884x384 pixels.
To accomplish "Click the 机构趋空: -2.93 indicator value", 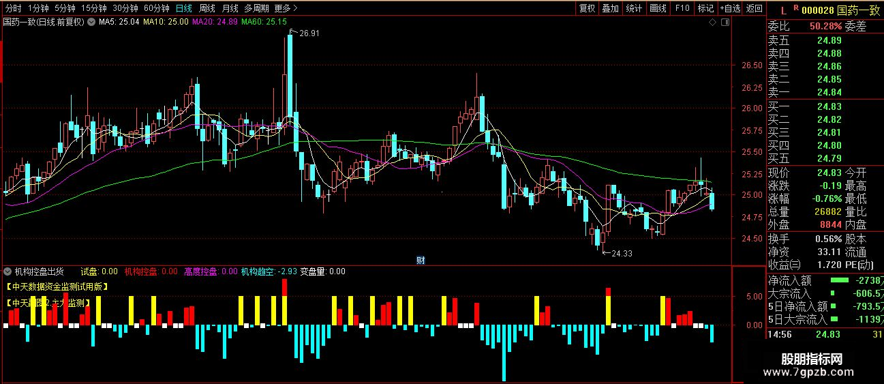I will [269, 271].
